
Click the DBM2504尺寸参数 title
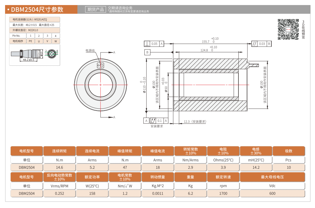[37, 10]
